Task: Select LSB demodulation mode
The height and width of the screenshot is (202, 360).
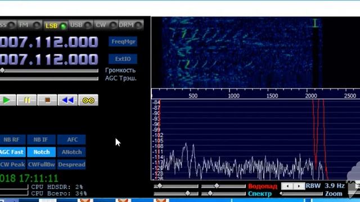Action: pyautogui.click(x=55, y=25)
